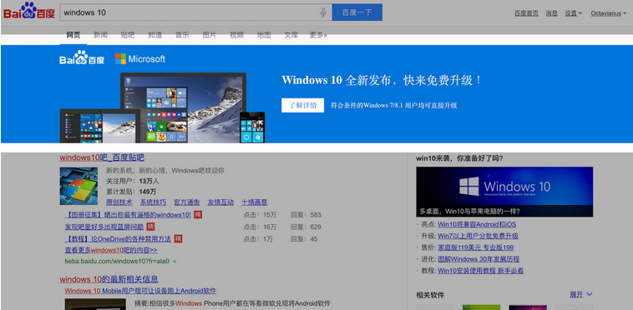Open the 发现吧里好多出现蓝屏问题 post
This screenshot has width=633, height=310.
(x=104, y=227)
